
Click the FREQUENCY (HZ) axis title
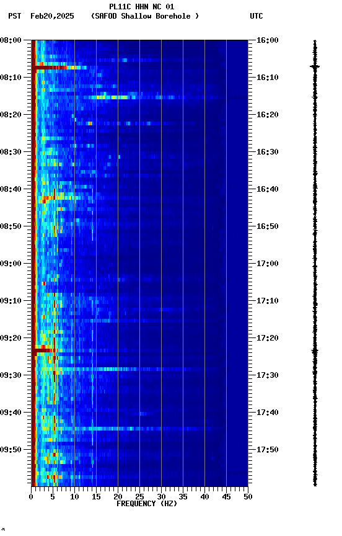[x=147, y=504]
